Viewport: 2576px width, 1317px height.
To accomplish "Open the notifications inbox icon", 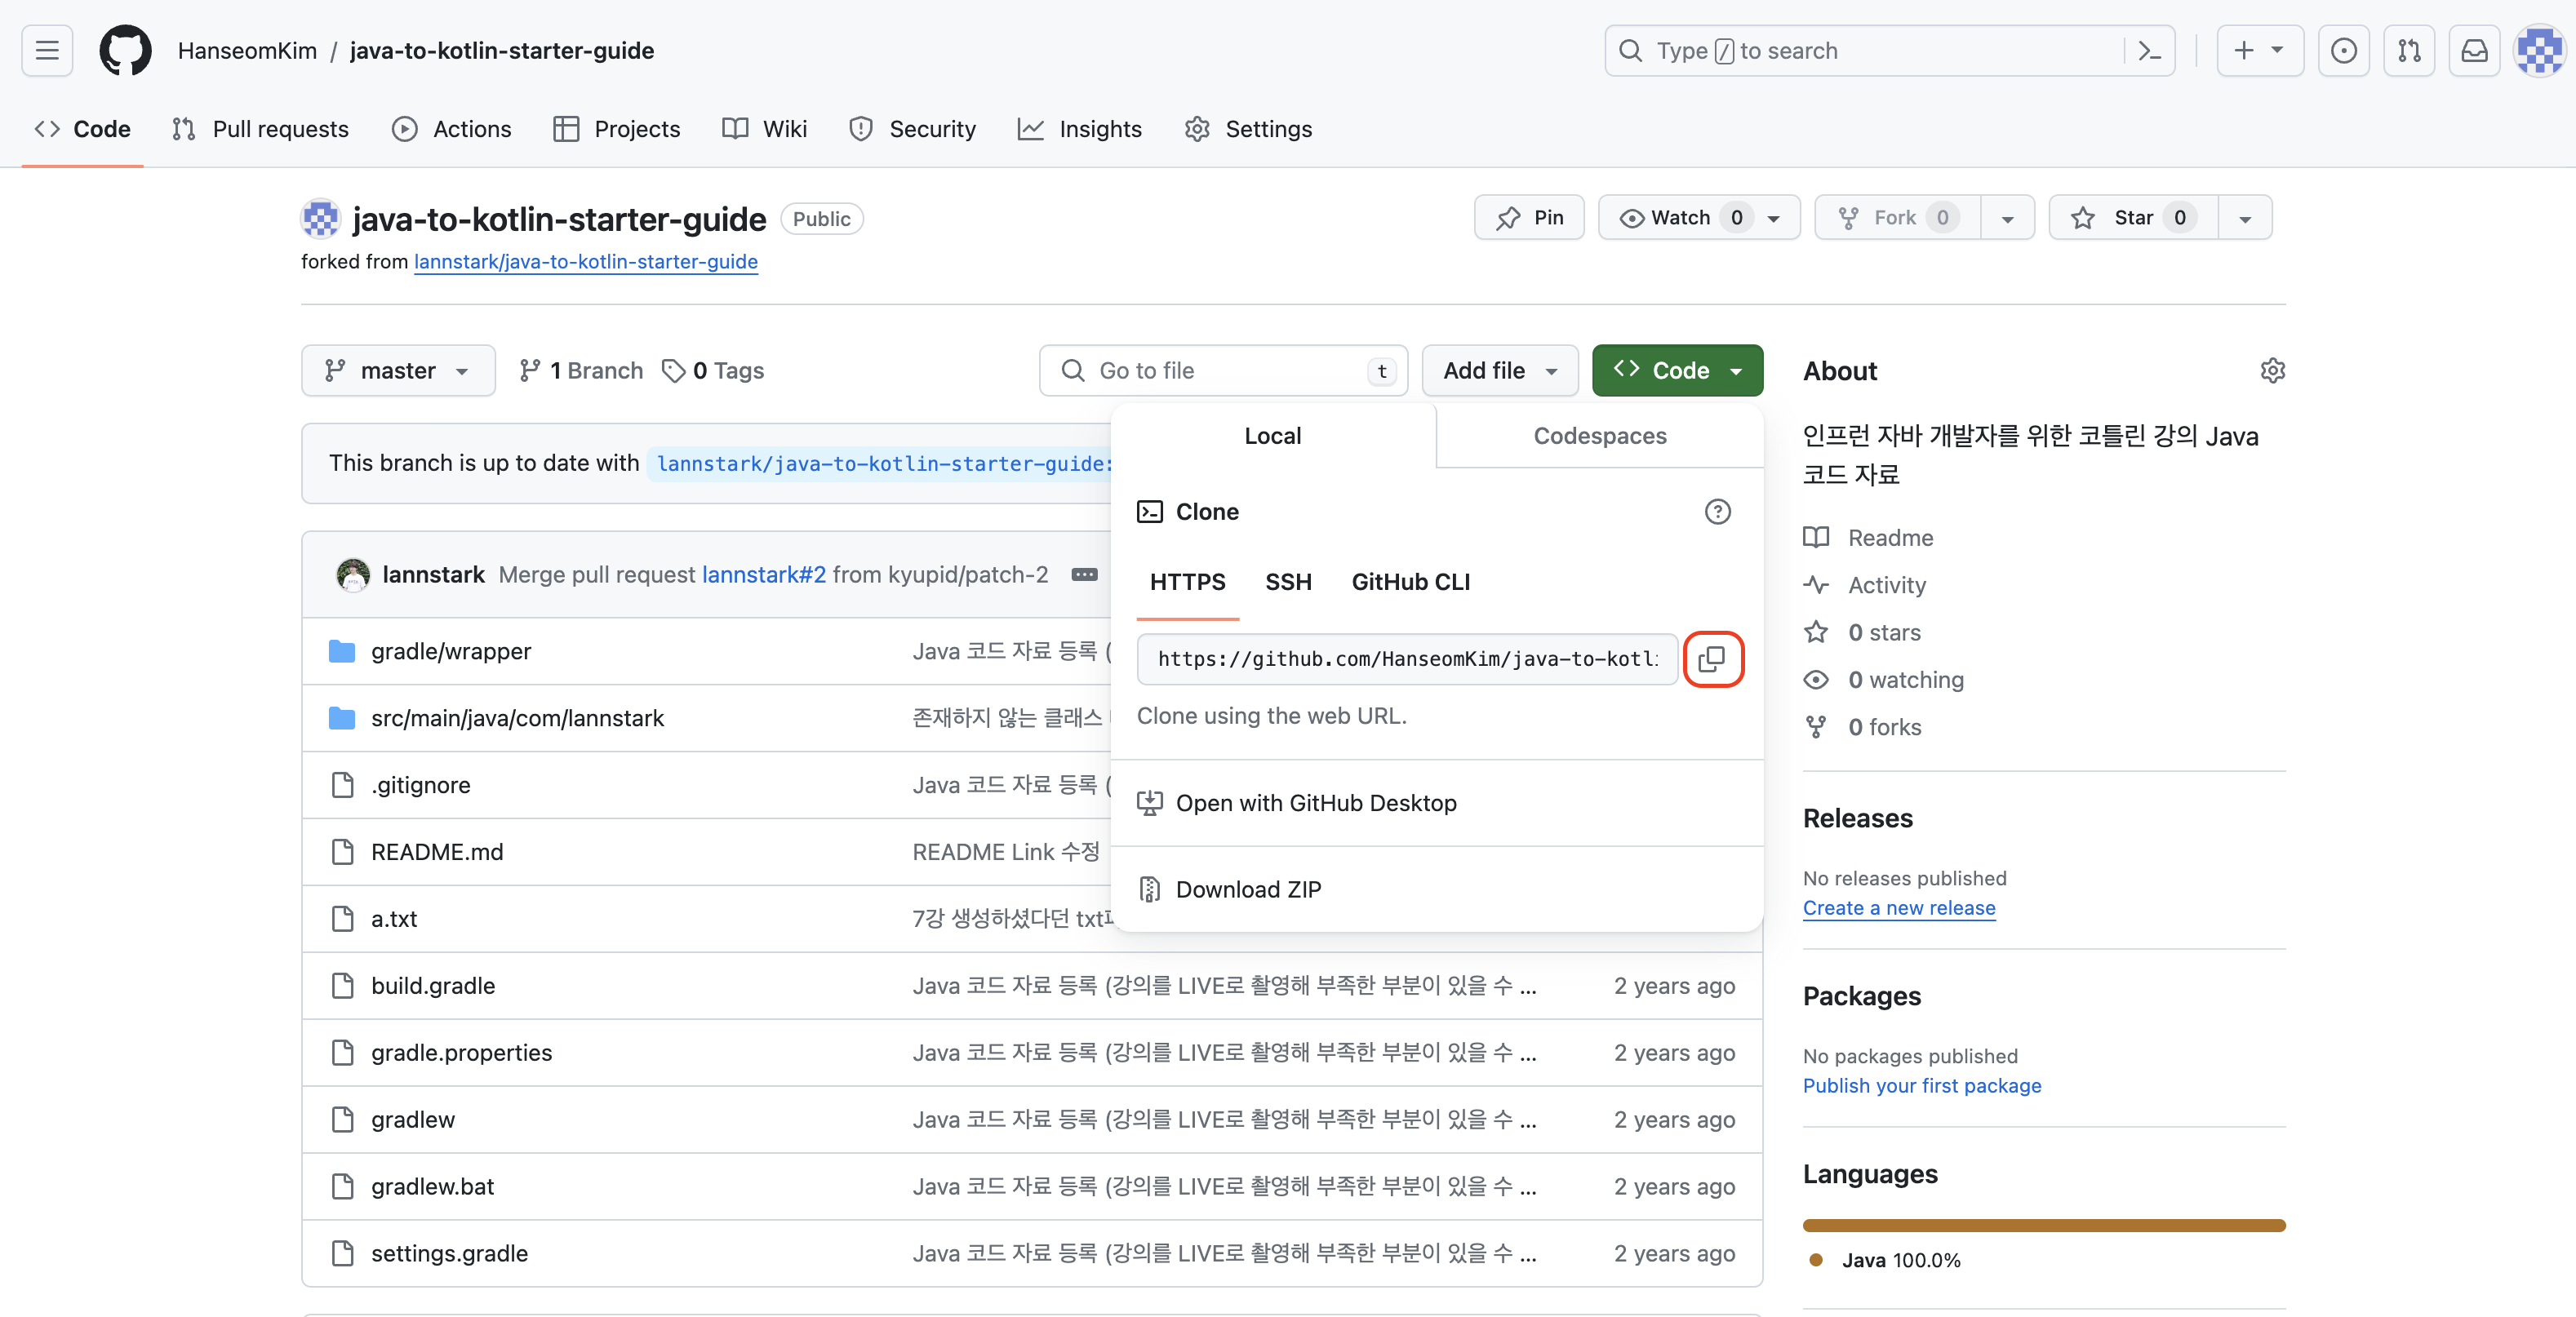I will 2474,51.
